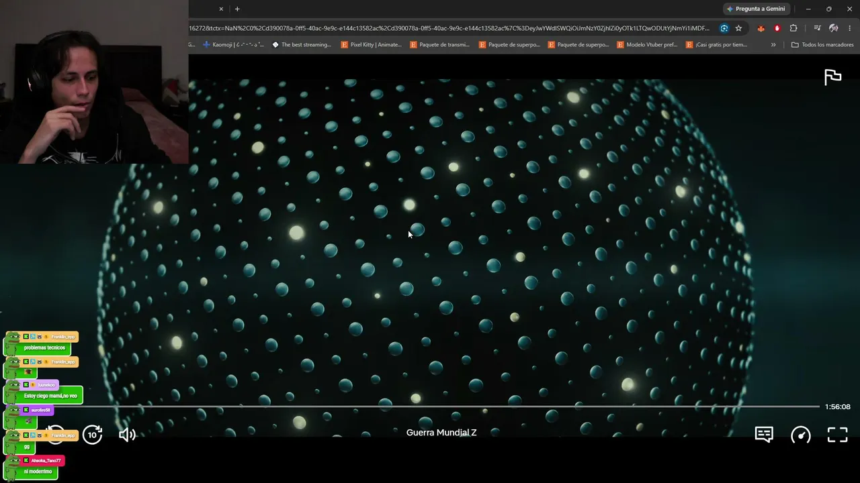Click the chat username luunekoo
Image resolution: width=860 pixels, height=483 pixels.
pos(46,385)
